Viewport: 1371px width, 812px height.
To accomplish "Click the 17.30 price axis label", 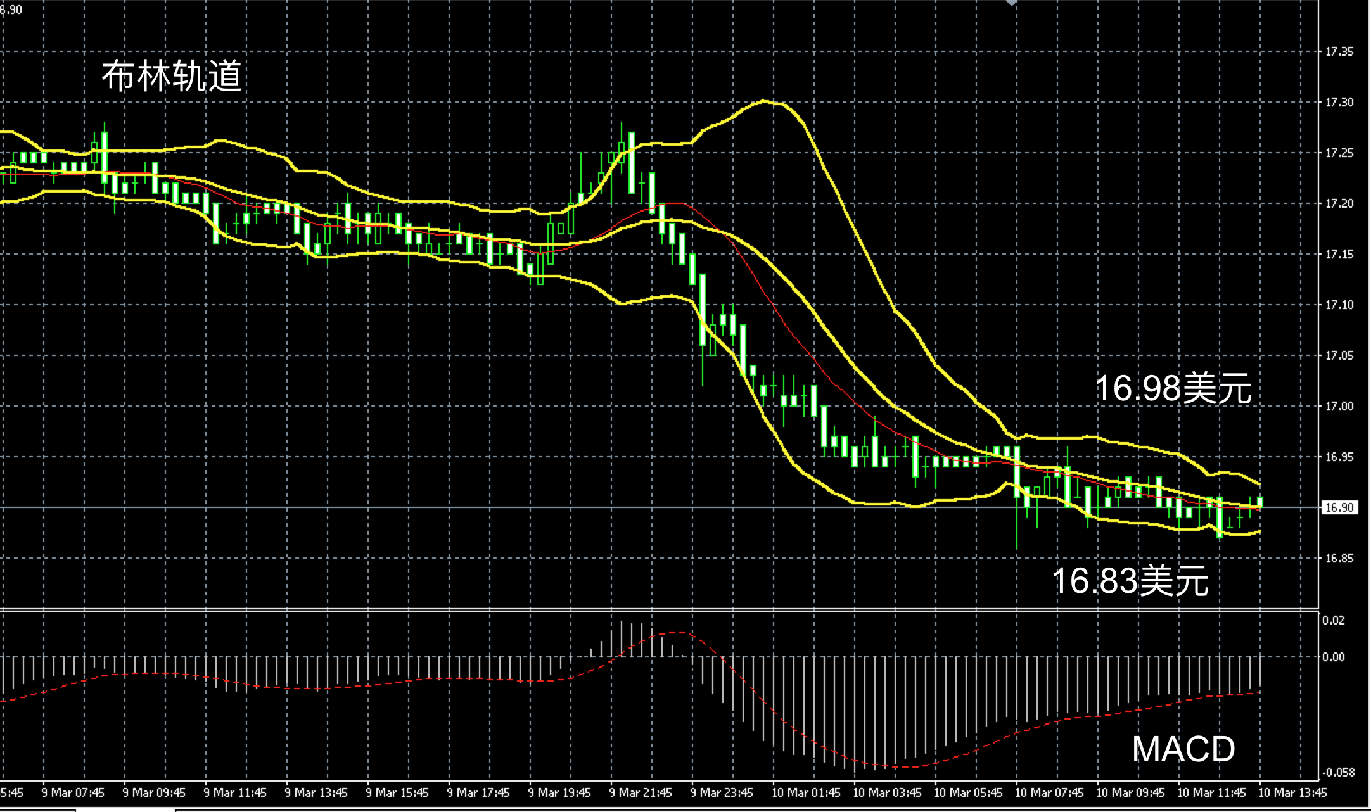I will coord(1339,102).
